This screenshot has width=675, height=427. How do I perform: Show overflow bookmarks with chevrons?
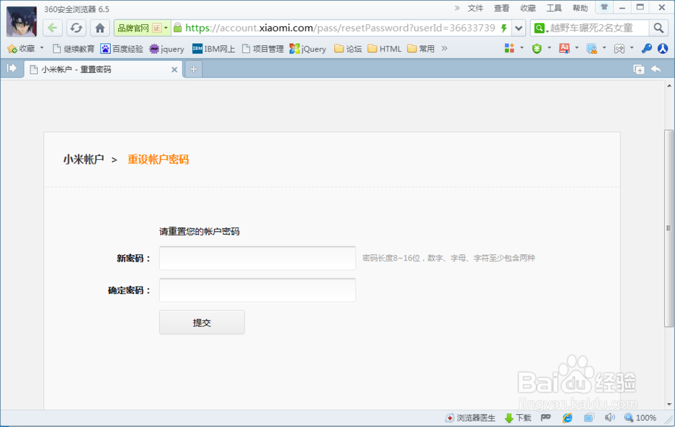click(444, 48)
